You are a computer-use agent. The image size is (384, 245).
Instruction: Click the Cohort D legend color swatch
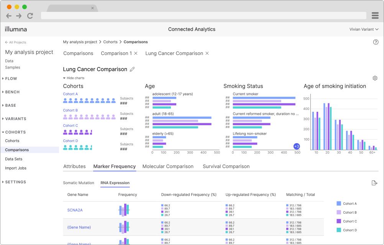(339, 230)
